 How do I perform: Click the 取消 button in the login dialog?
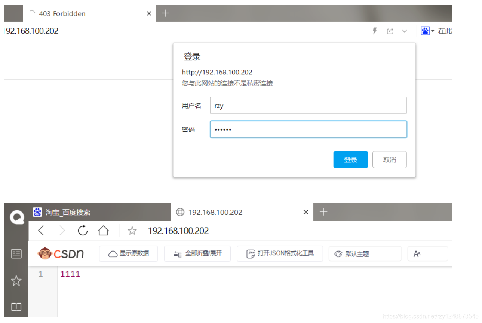[389, 160]
